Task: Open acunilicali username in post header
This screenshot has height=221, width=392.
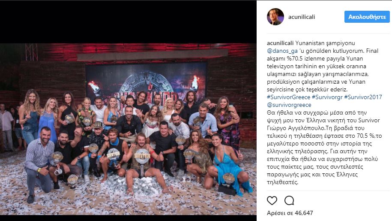Action: 302,17
